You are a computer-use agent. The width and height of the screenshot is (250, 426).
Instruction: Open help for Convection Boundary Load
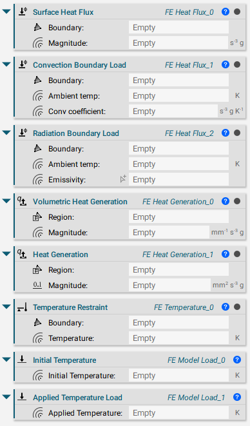[x=226, y=64]
